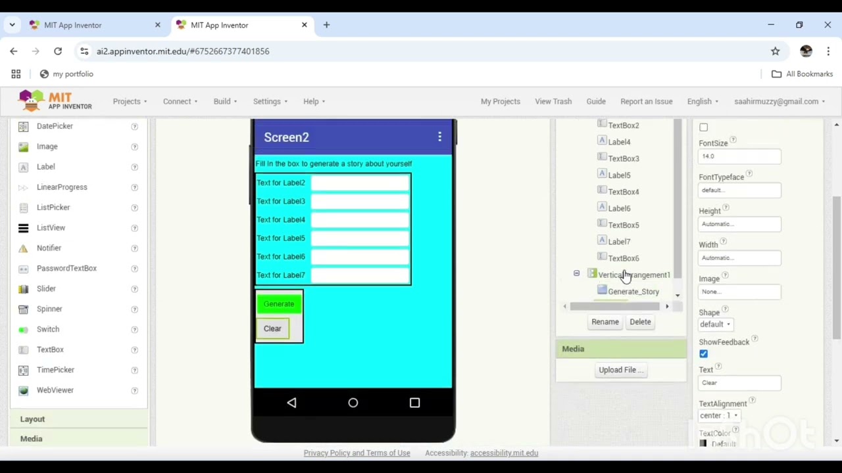842x473 pixels.
Task: Click the FontSize input field
Action: point(739,156)
